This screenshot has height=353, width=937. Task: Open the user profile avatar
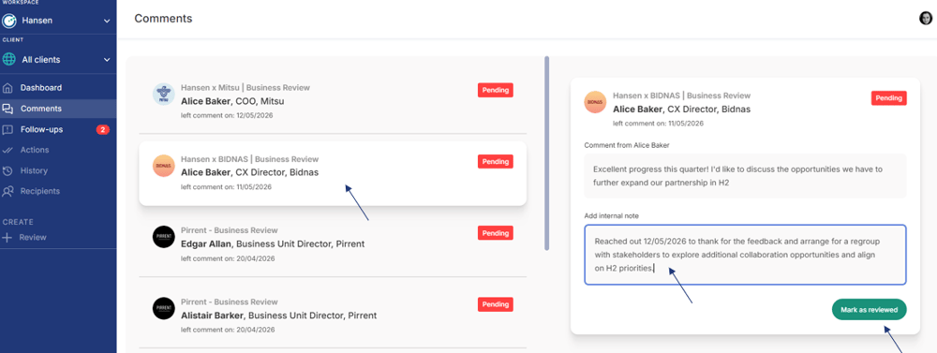pyautogui.click(x=926, y=19)
